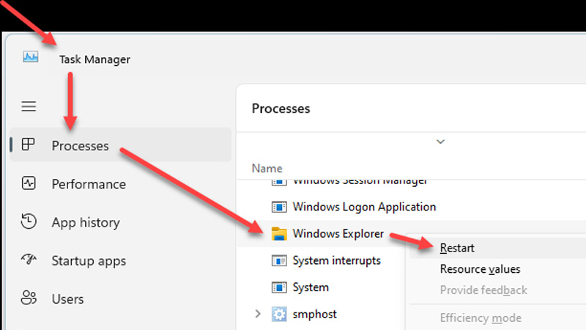This screenshot has width=586, height=330.
Task: Click the System process icon
Action: (279, 287)
